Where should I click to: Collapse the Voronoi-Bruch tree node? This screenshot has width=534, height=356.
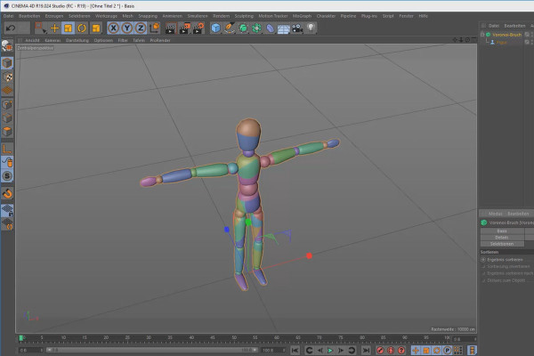pos(482,35)
